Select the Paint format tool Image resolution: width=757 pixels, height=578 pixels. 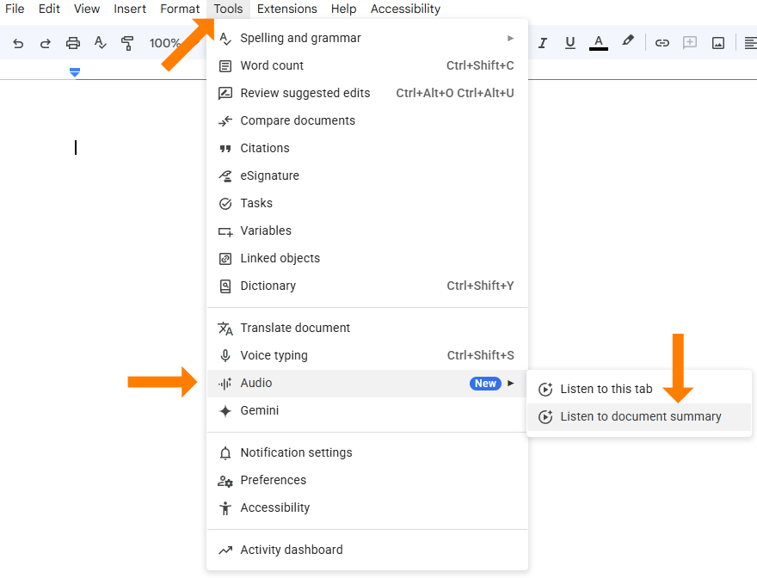(127, 42)
